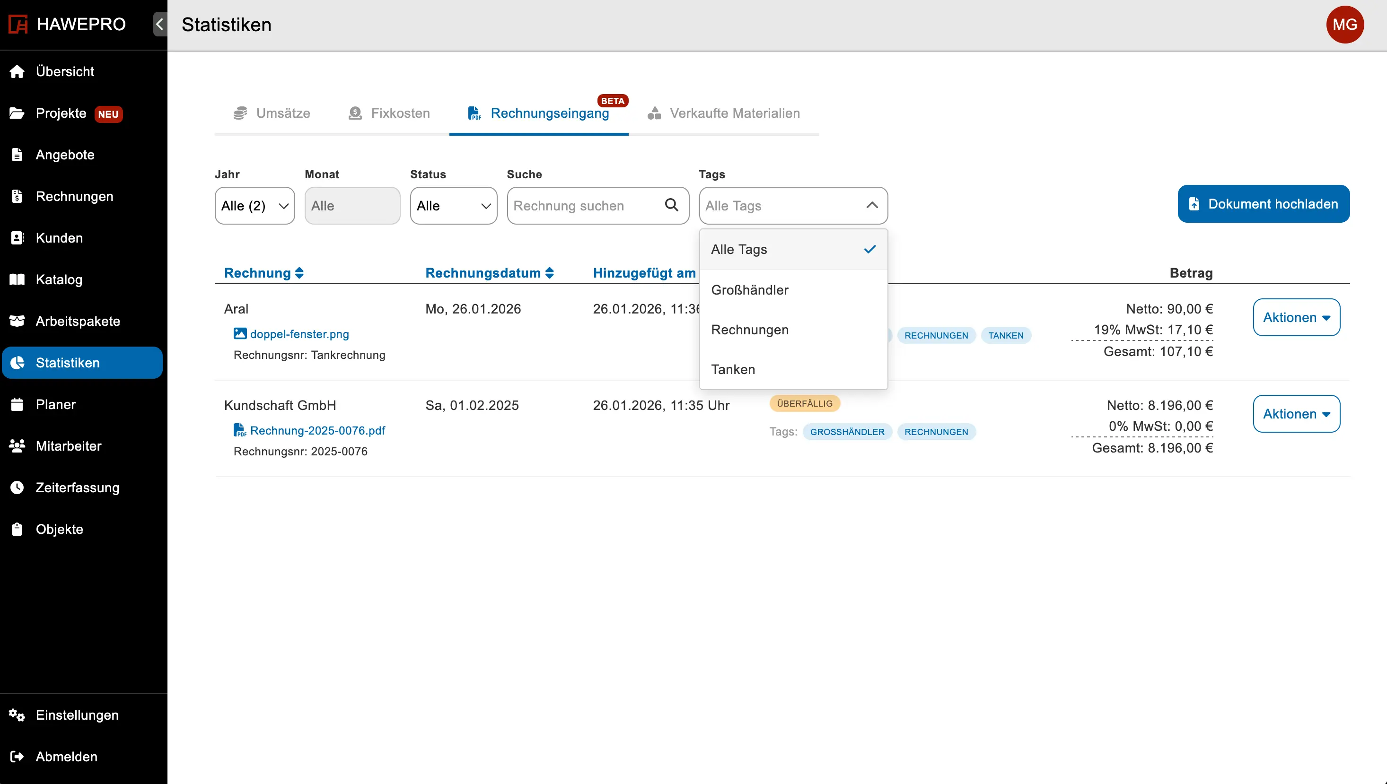Choose Tanken from the tags list

coord(733,369)
